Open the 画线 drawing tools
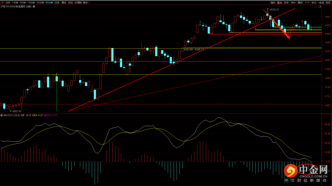332x186 pixels. click(300, 2)
